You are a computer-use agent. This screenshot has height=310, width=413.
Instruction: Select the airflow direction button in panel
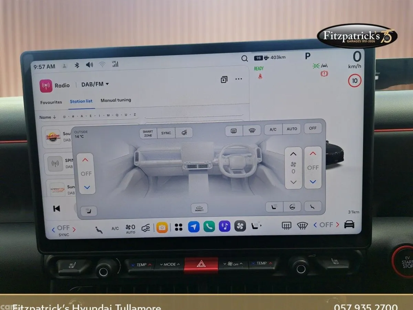313,206
